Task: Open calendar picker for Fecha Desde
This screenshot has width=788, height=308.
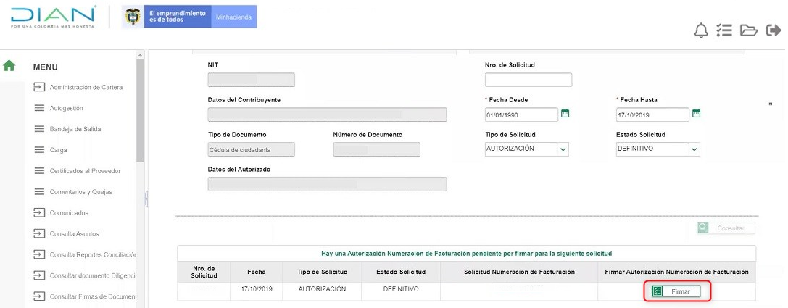Action: [x=565, y=113]
